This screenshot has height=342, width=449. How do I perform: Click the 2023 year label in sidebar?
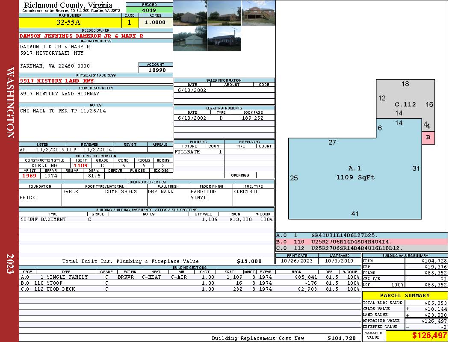[10, 264]
